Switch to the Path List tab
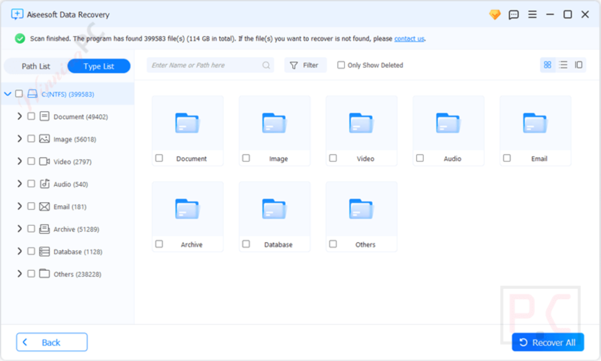 click(36, 66)
